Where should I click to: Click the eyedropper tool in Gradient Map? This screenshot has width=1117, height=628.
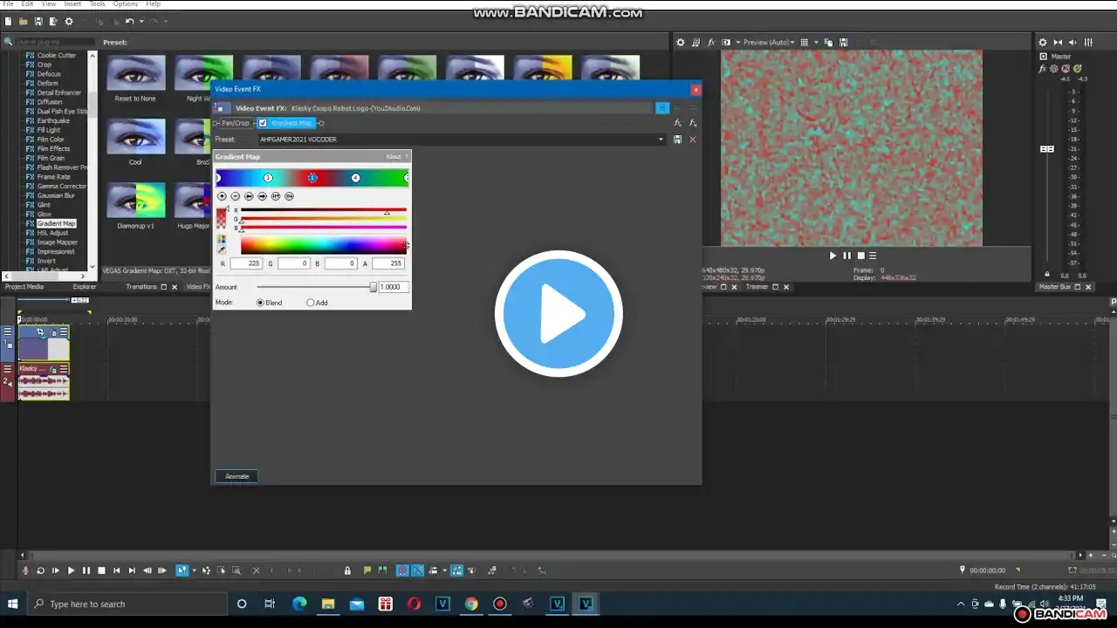pos(222,250)
